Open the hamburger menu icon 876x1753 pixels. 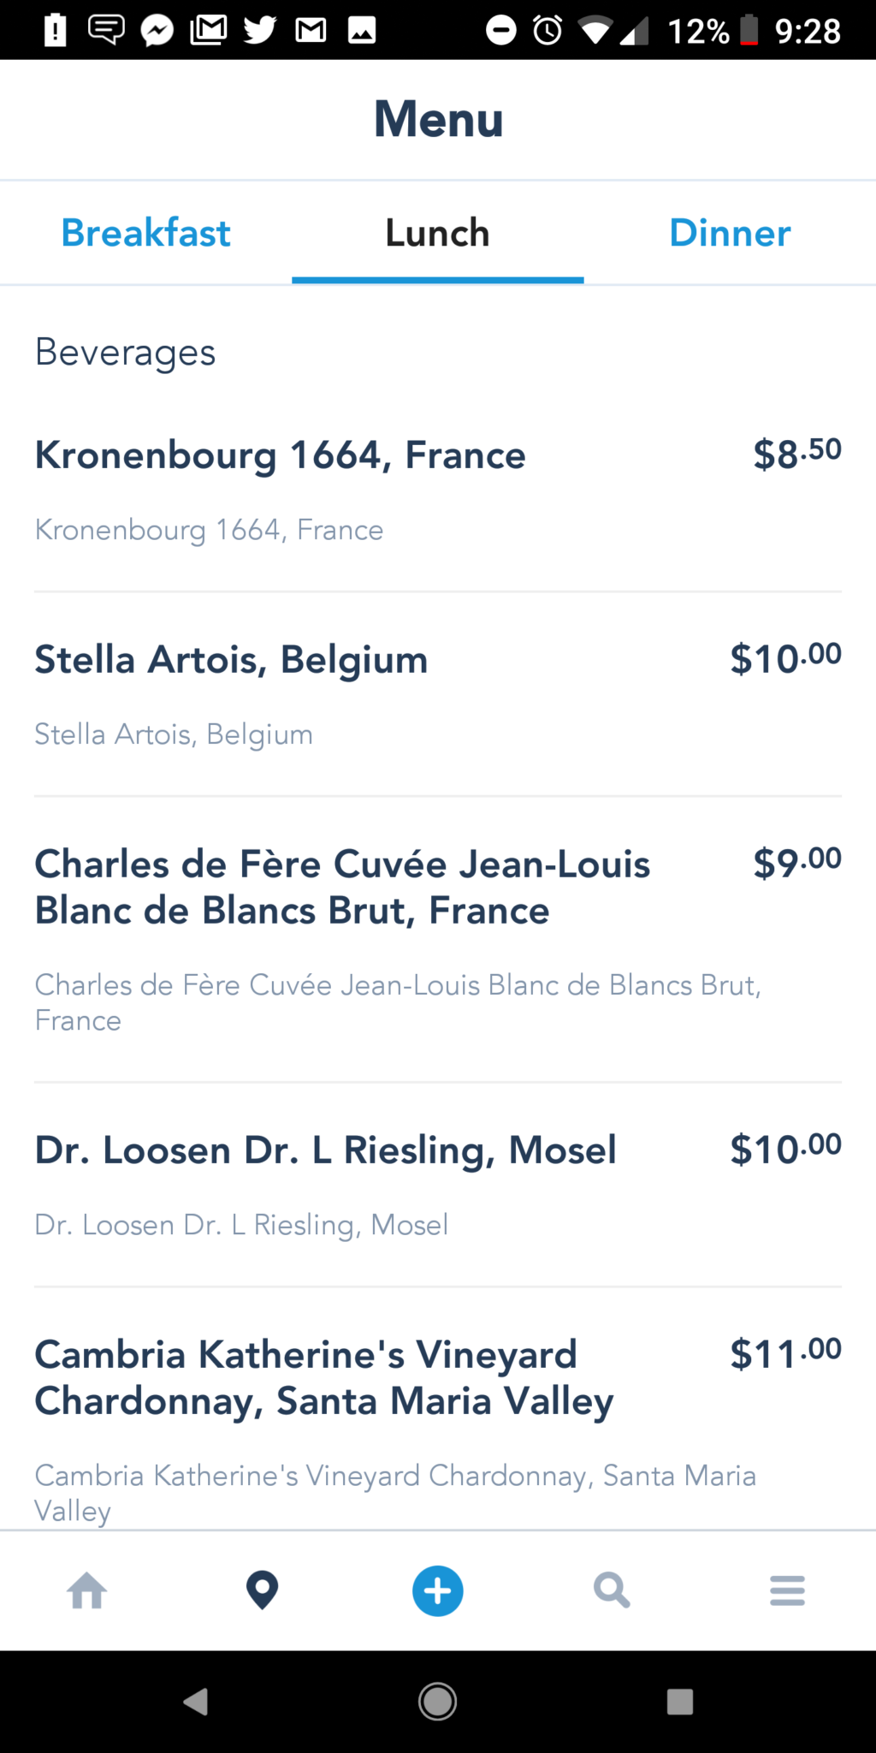pos(787,1591)
